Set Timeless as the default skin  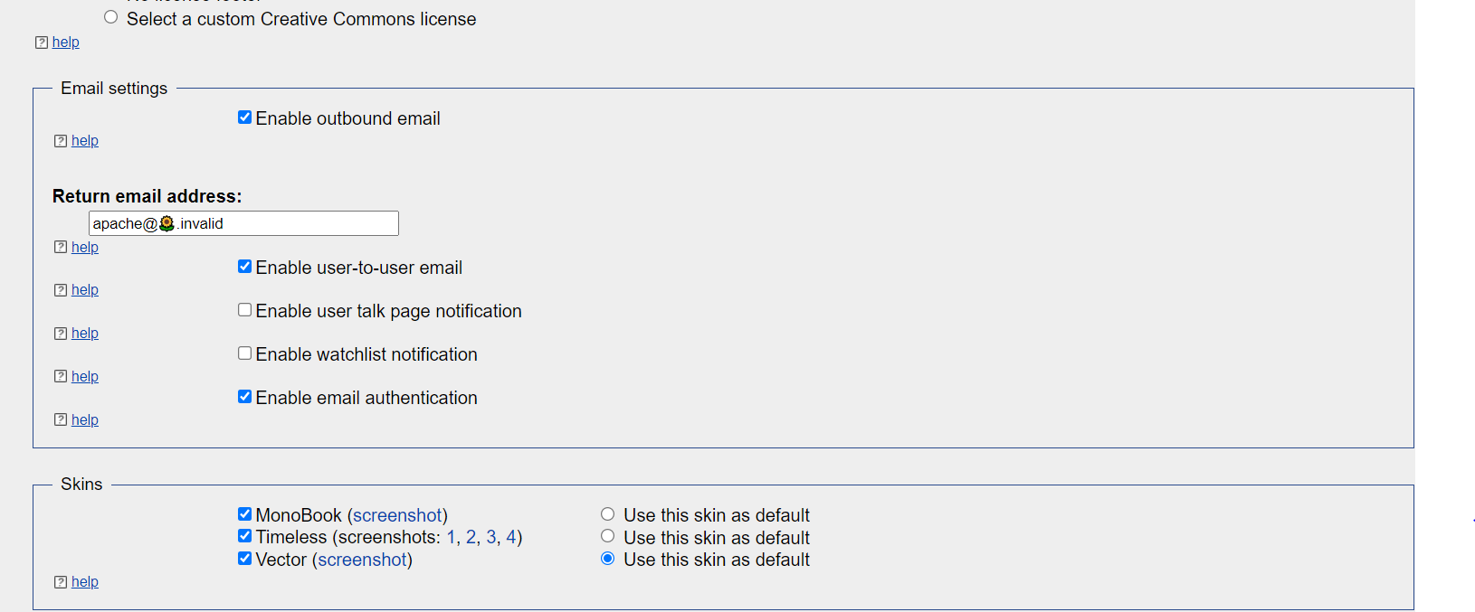(607, 535)
